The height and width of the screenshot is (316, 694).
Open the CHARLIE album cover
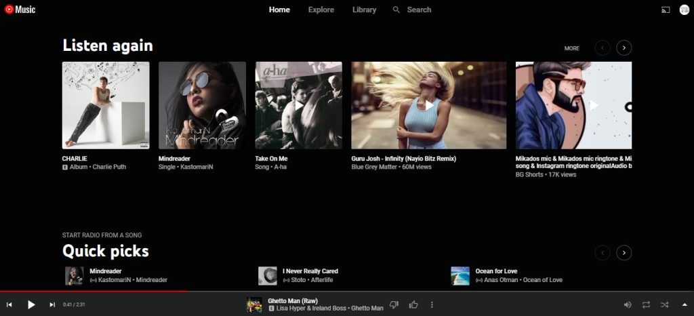106,105
